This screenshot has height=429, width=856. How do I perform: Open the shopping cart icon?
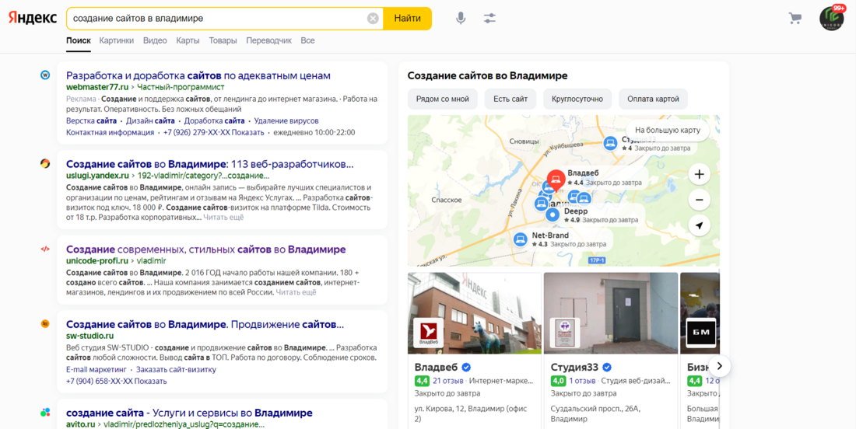(x=795, y=19)
